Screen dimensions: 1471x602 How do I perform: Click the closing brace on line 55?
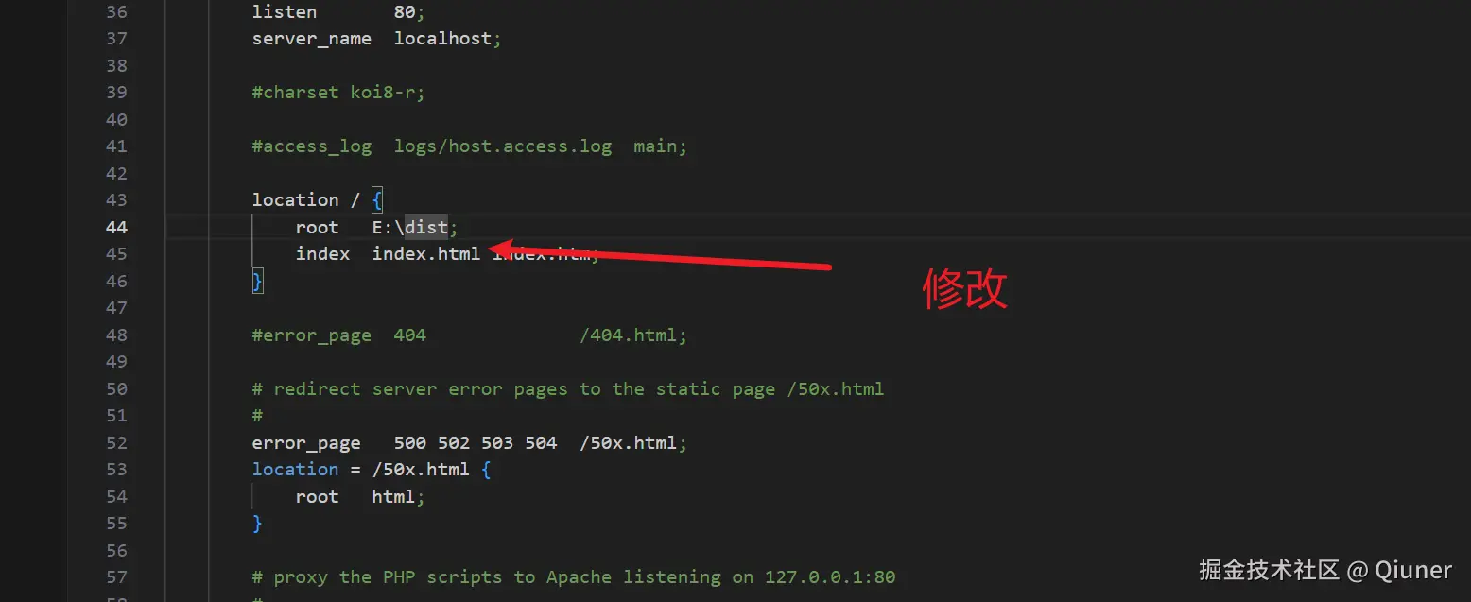tap(257, 523)
